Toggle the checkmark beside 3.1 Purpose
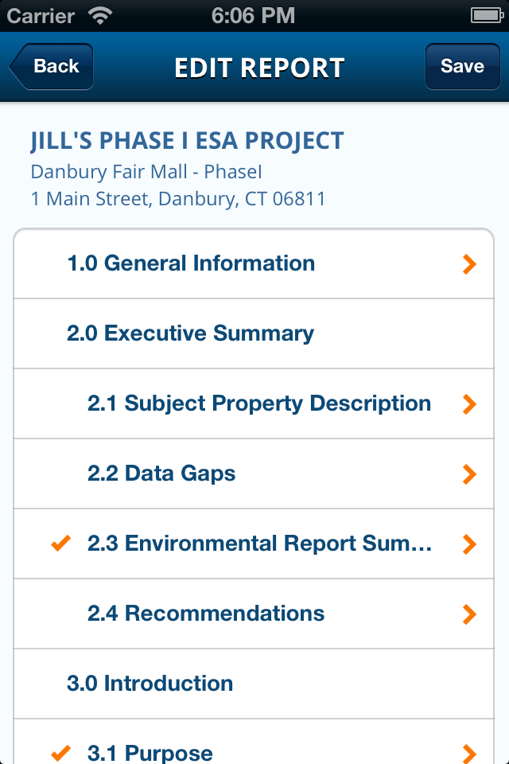Image resolution: width=509 pixels, height=764 pixels. click(61, 753)
